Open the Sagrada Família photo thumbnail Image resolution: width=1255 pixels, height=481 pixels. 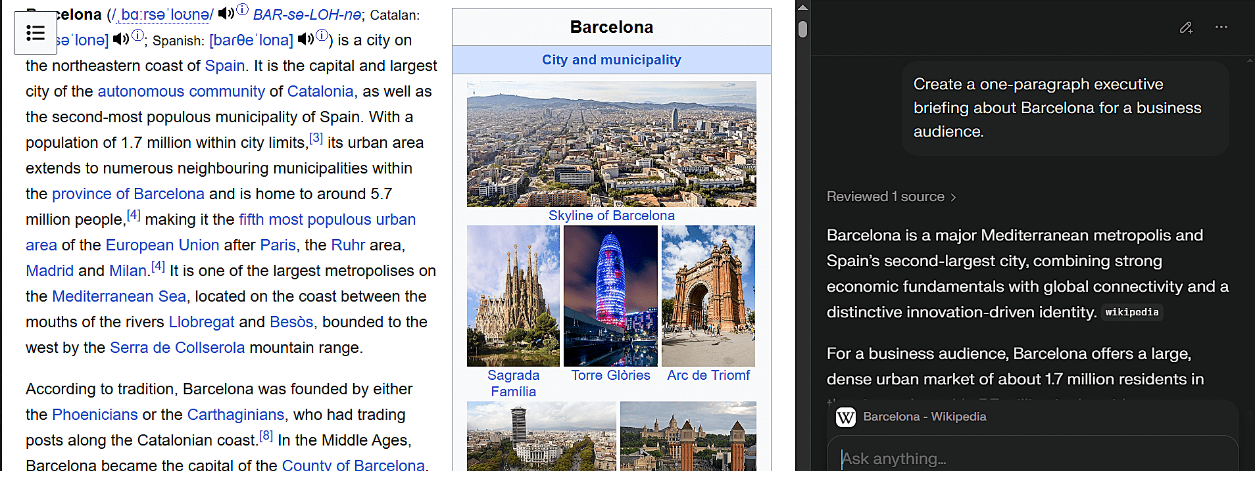513,296
